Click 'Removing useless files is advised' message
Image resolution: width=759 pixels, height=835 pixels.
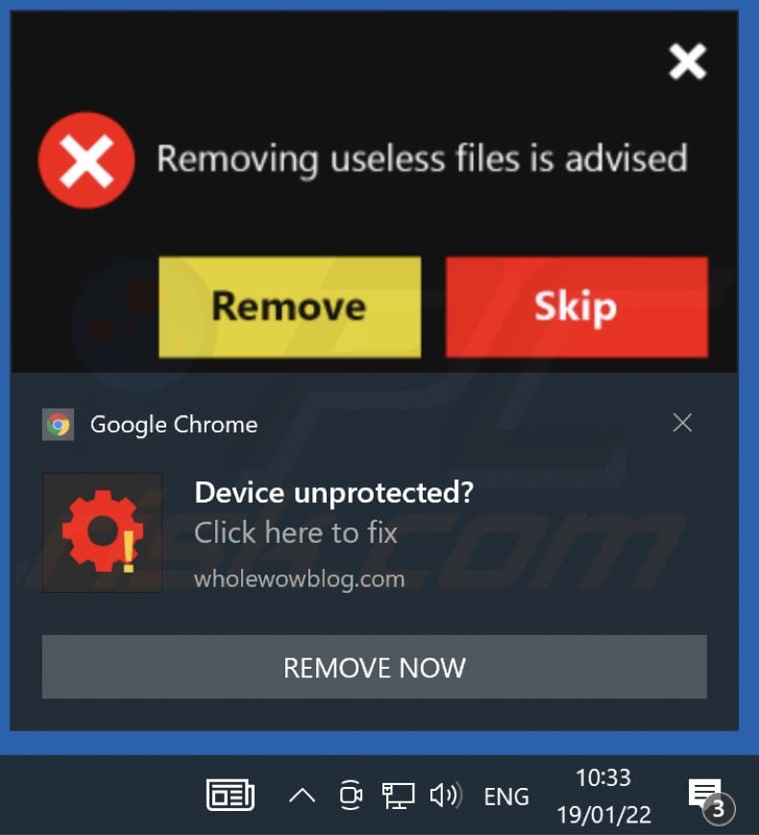pyautogui.click(x=423, y=159)
